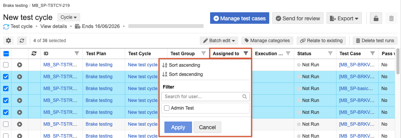Click Delete test runs
Screen dimensions: 401x138
tap(375, 41)
